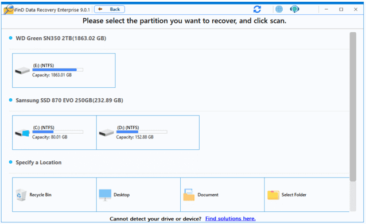Click Specify a Location heading
Image resolution: width=366 pixels, height=224 pixels.
[38, 163]
